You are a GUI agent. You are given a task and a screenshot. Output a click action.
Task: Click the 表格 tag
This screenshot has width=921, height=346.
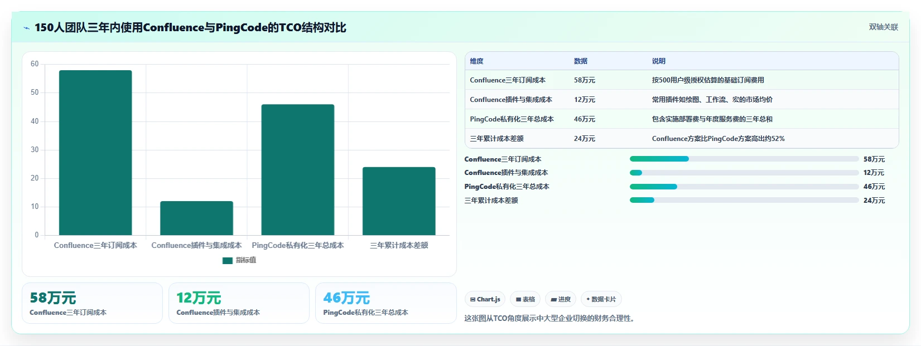[x=525, y=299]
